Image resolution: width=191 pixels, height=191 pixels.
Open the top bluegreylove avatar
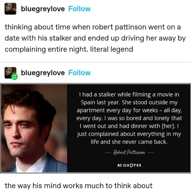11,9
